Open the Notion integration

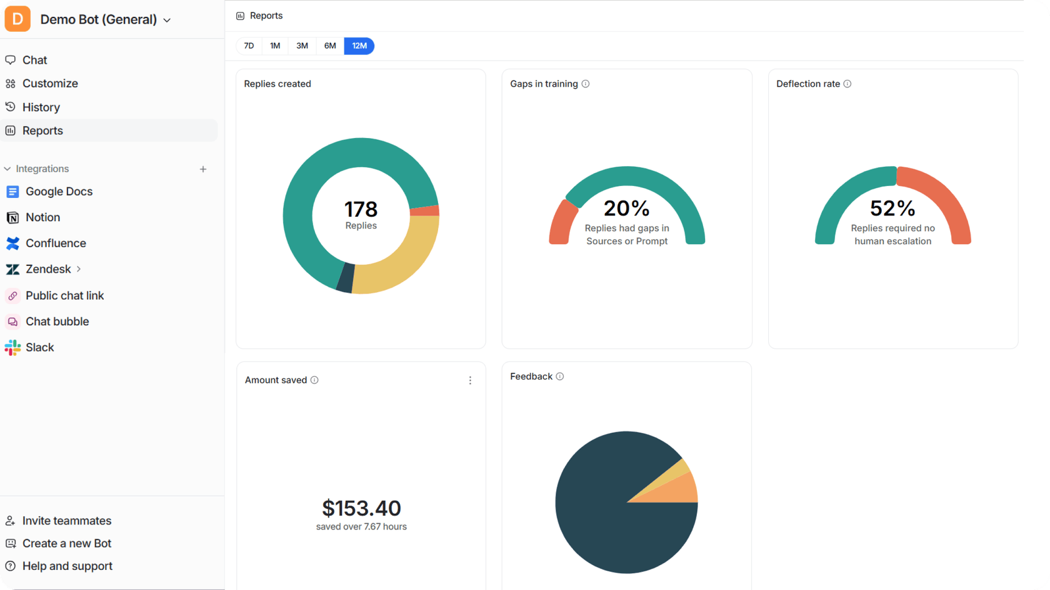[x=42, y=217]
